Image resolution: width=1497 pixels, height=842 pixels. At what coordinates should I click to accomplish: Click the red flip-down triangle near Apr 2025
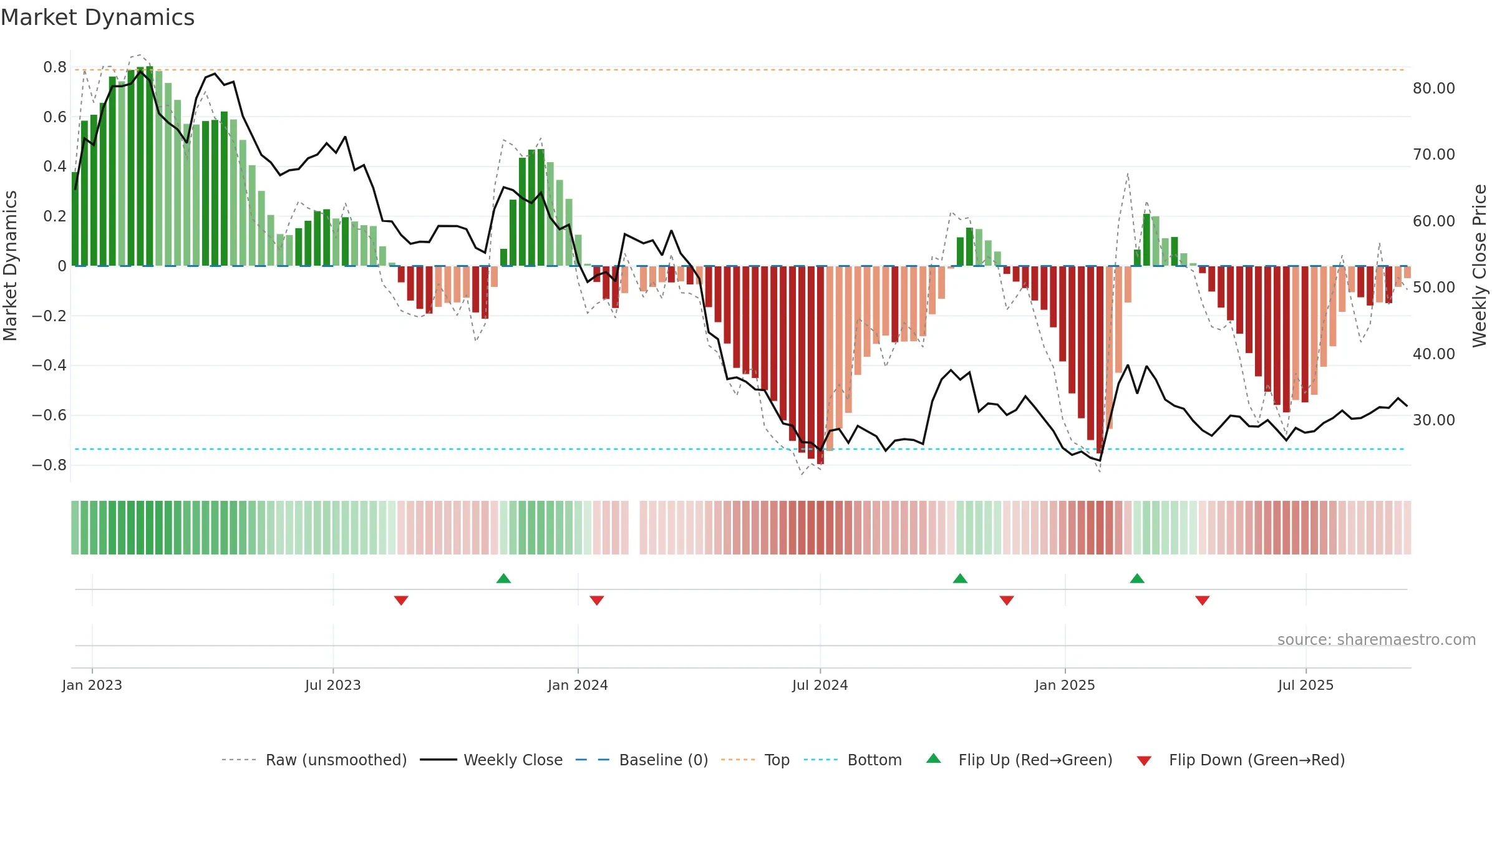1203,600
